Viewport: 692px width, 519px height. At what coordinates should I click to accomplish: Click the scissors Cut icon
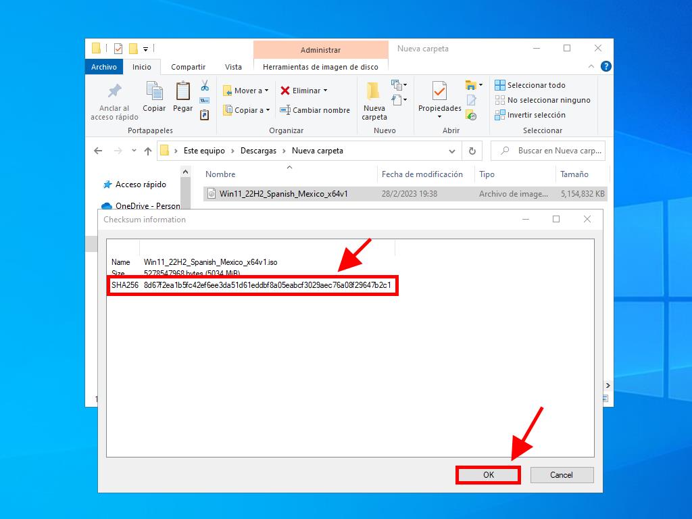tap(205, 86)
